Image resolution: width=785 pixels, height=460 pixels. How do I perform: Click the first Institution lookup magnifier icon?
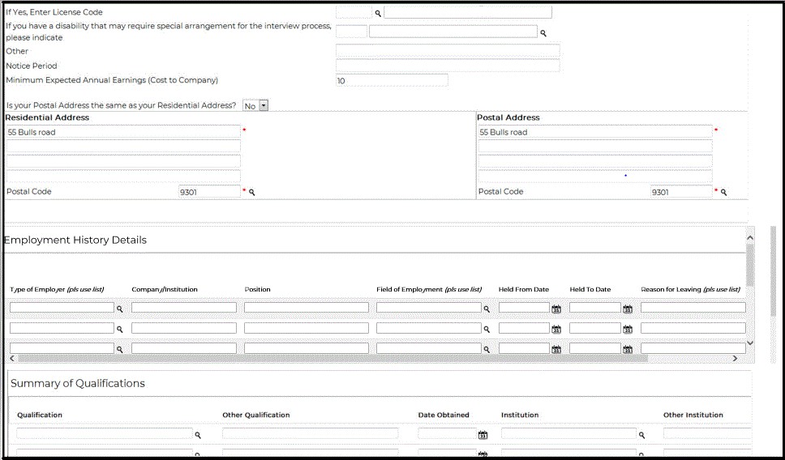pyautogui.click(x=641, y=435)
